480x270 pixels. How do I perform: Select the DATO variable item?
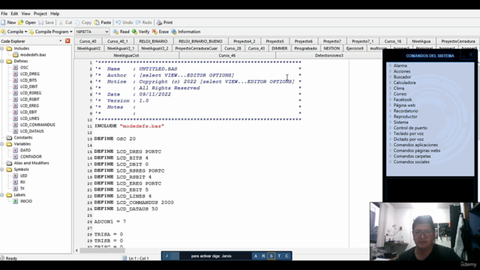(25, 150)
